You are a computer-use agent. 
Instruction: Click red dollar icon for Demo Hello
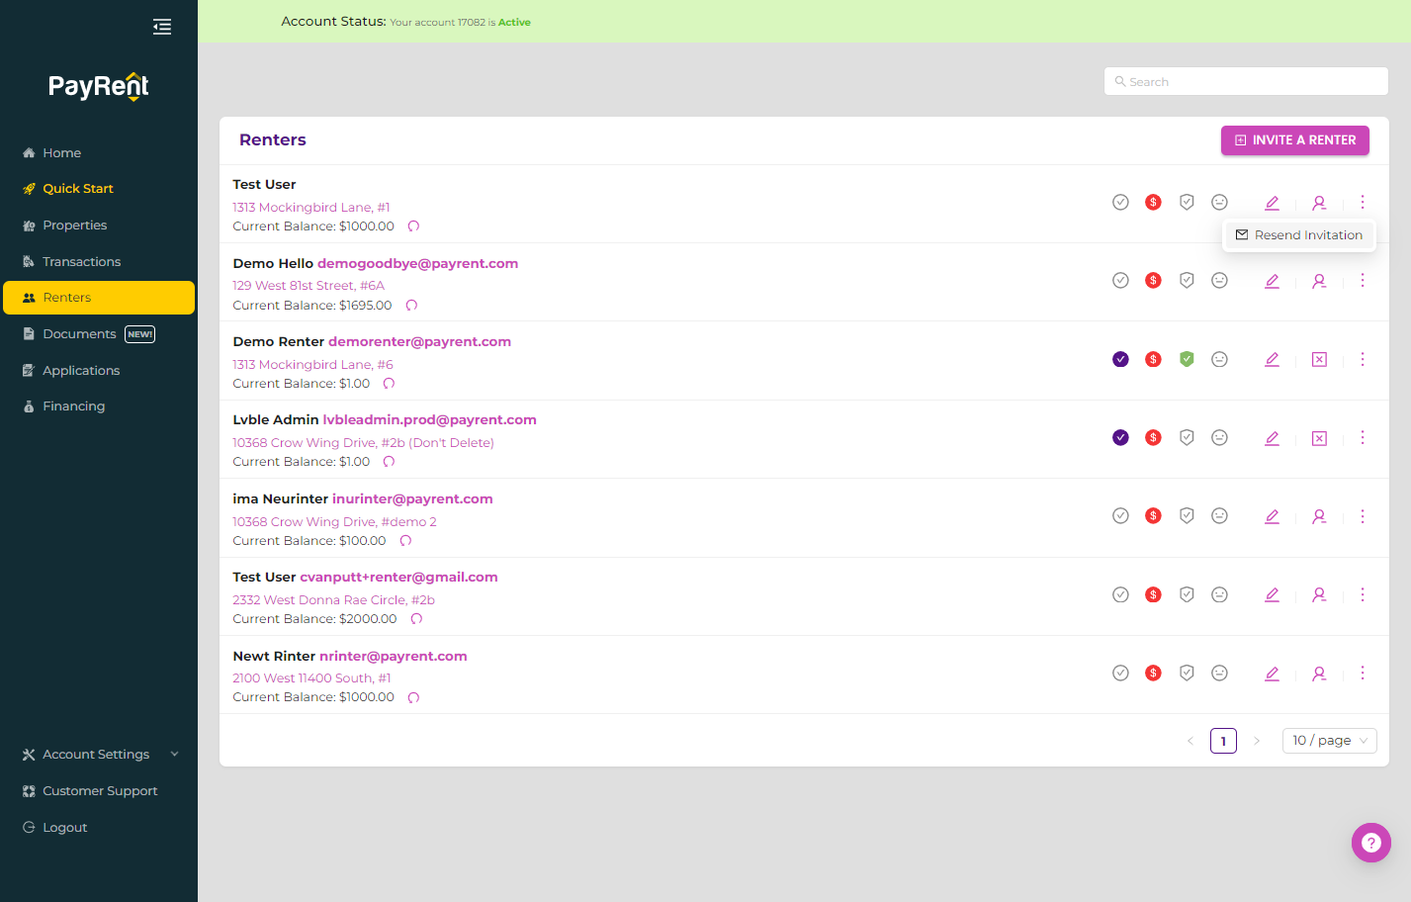click(x=1153, y=280)
